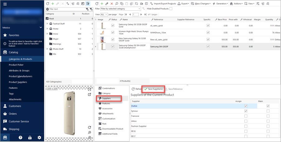Open Orders section in sidebar
This screenshot has height=142, width=281.
click(x=13, y=114)
